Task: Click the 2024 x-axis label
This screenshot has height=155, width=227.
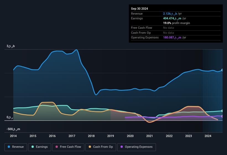Action: tap(208, 136)
